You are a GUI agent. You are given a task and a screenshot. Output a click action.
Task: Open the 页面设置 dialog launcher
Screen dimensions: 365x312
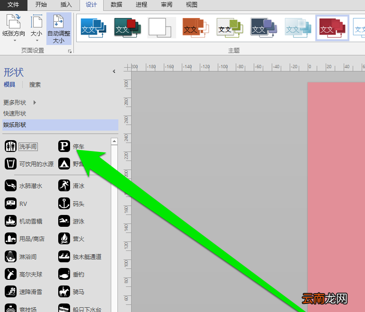[x=70, y=51]
